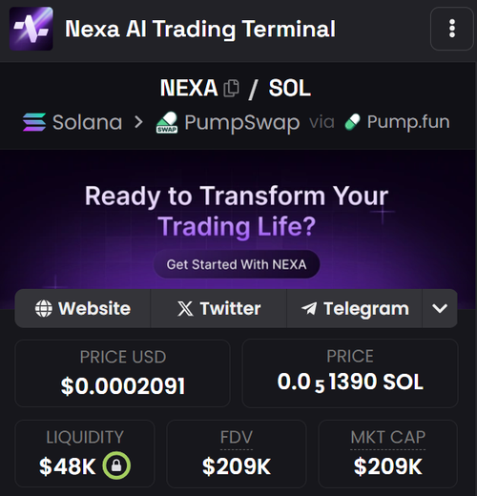Image resolution: width=477 pixels, height=496 pixels.
Task: Expand more social links chevron
Action: point(440,308)
